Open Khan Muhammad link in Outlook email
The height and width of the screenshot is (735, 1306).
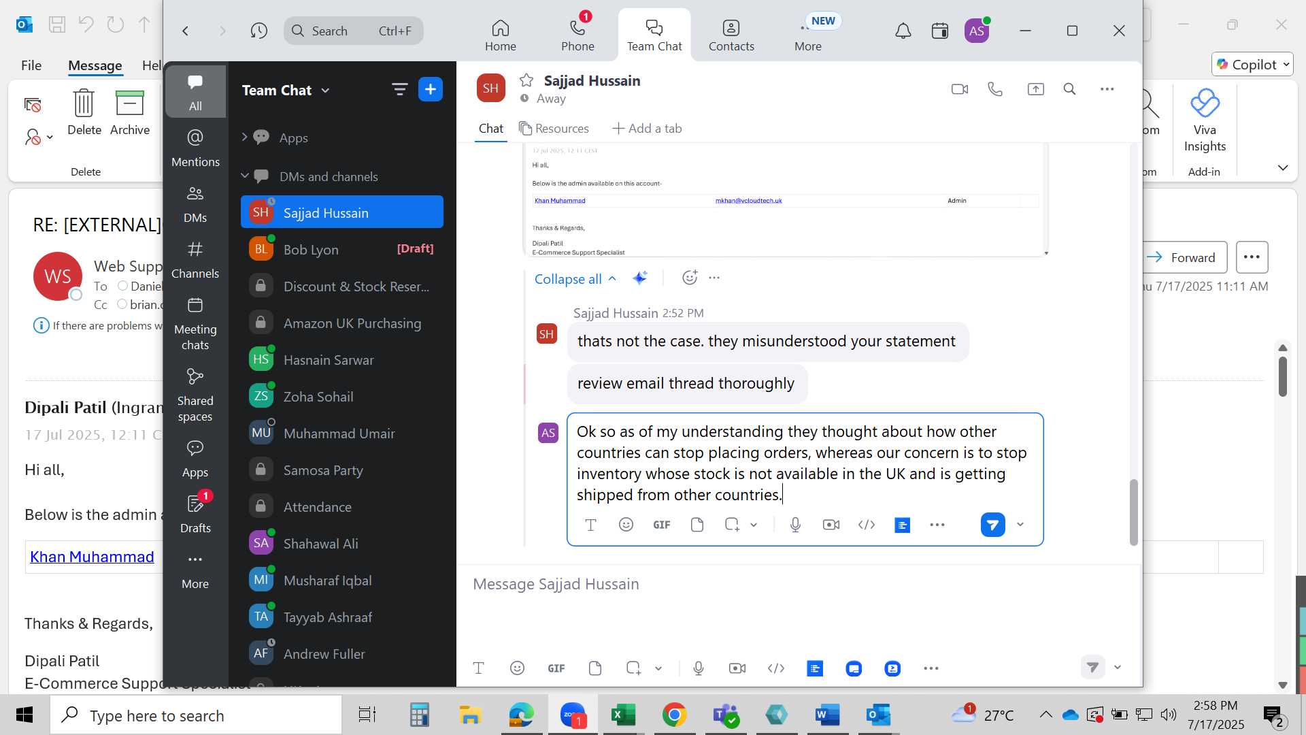tap(92, 557)
